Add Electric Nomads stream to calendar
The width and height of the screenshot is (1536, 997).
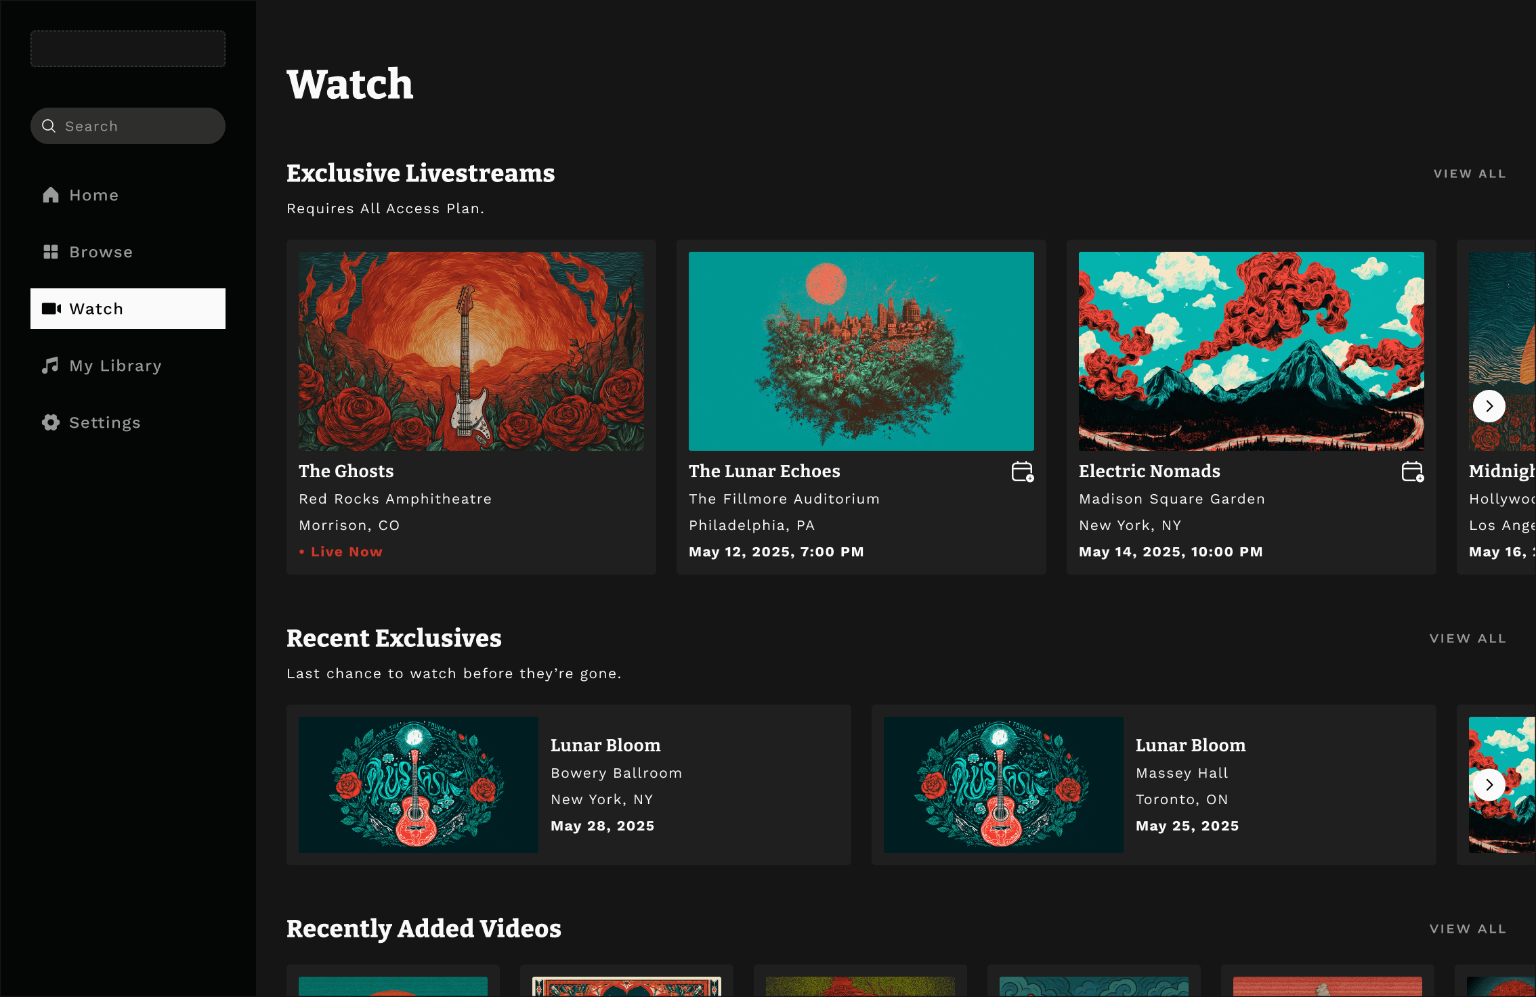pos(1412,472)
